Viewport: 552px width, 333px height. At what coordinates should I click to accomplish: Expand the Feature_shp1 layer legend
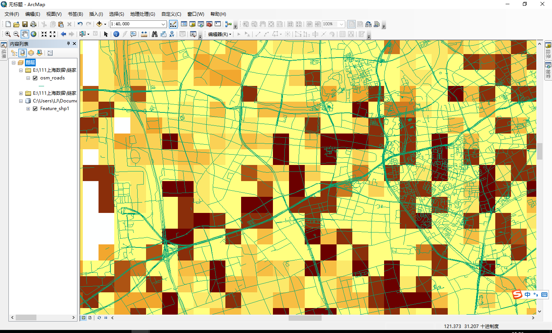coord(28,109)
